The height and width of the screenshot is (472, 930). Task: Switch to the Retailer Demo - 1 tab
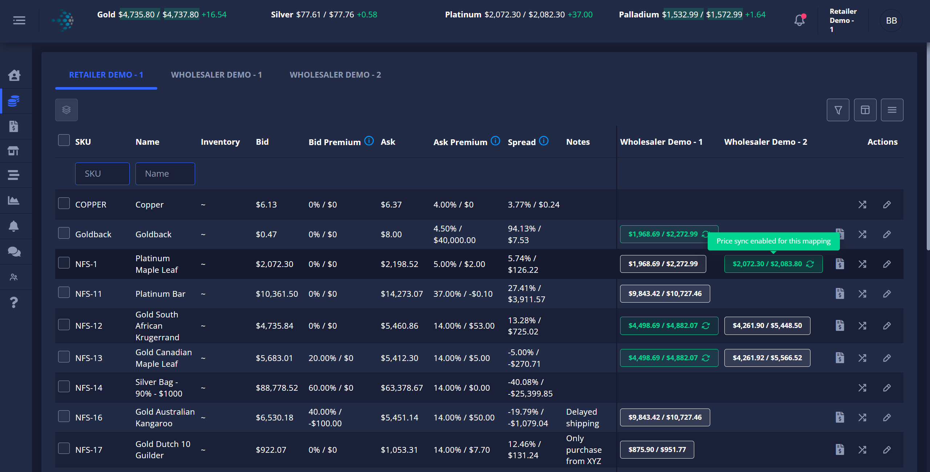click(x=106, y=75)
